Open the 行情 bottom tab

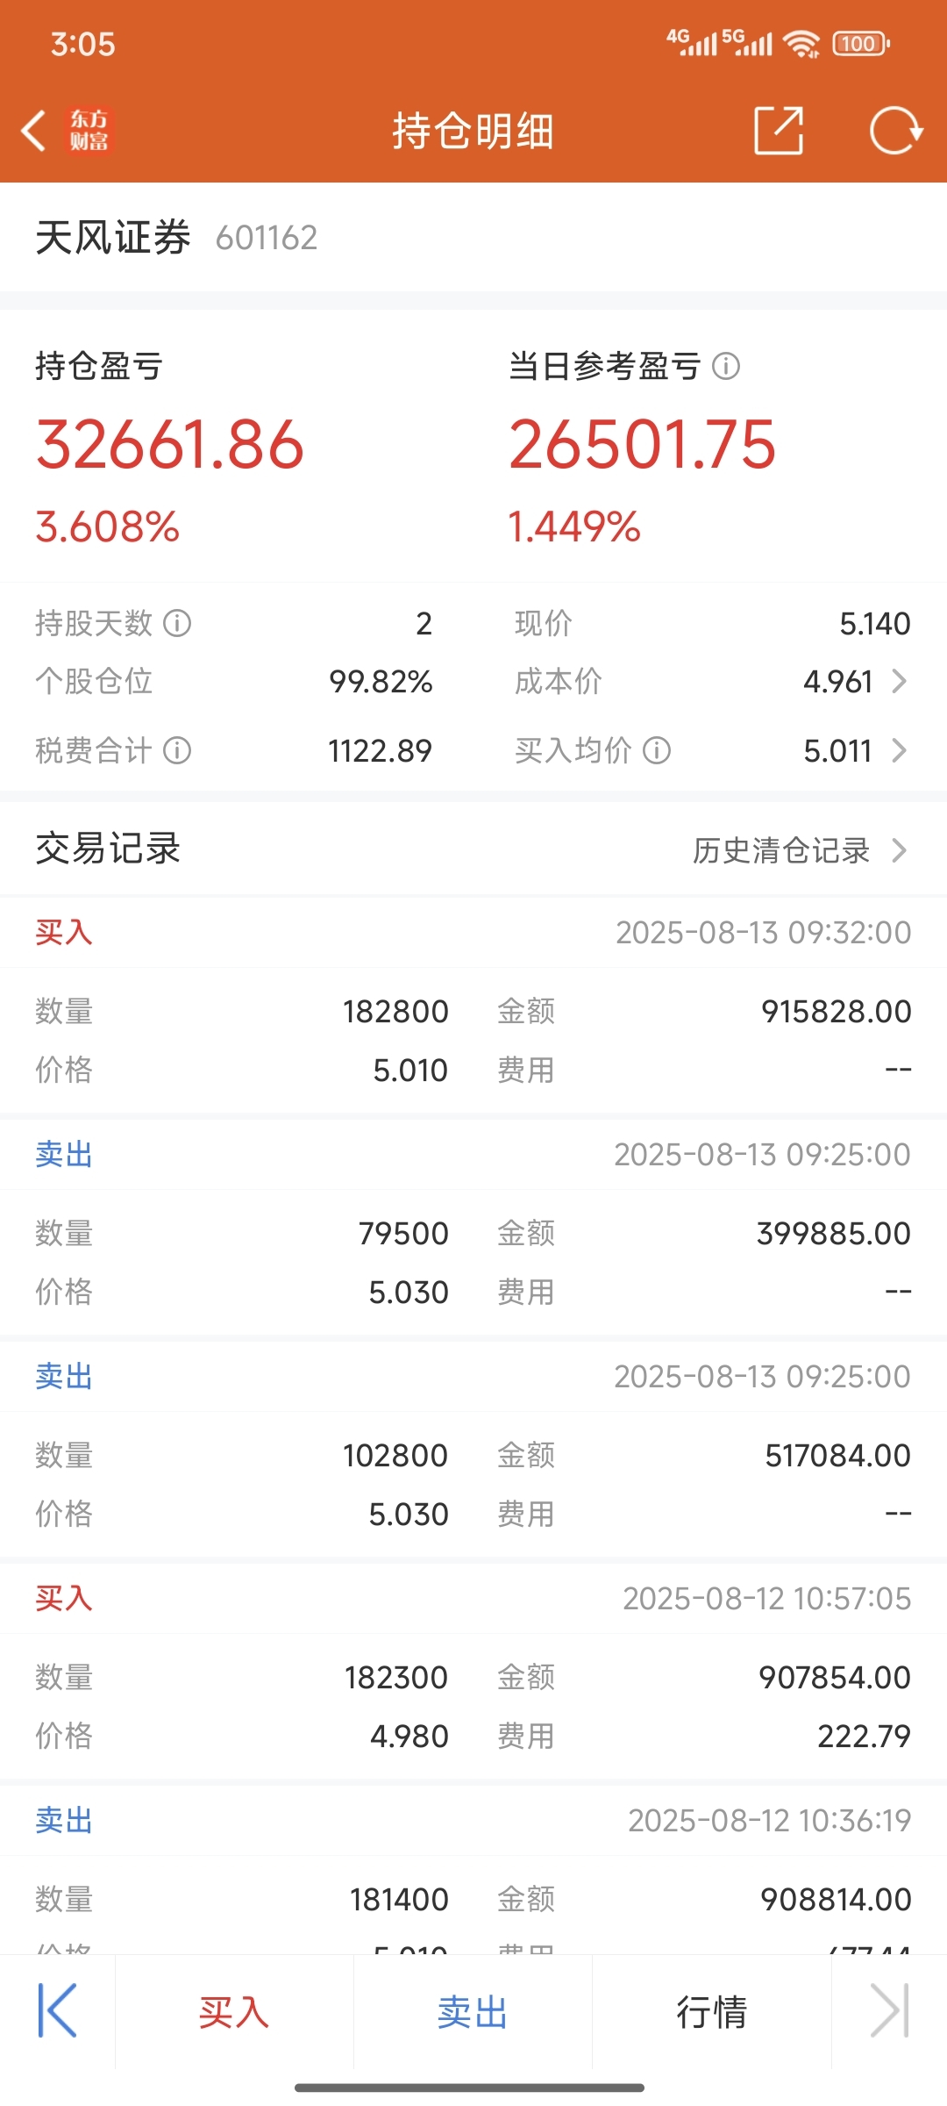click(x=711, y=2011)
